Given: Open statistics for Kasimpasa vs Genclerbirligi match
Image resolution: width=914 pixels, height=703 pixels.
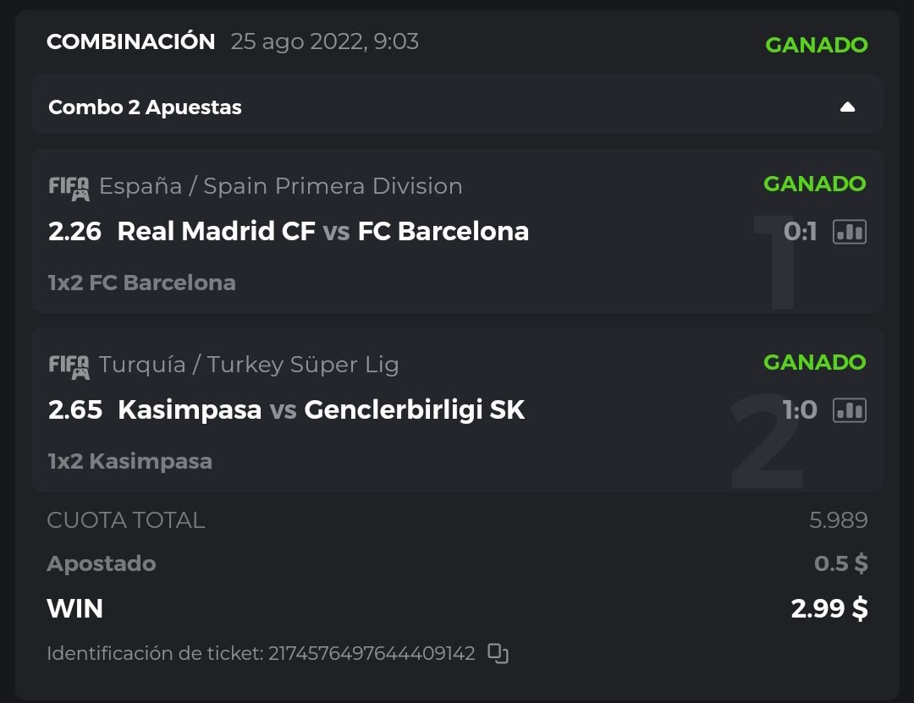Looking at the screenshot, I should (x=850, y=410).
